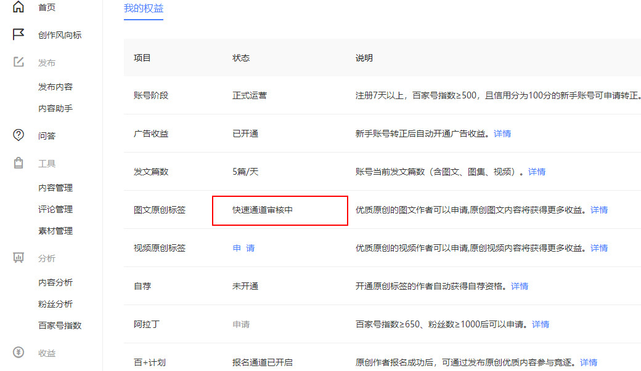Screen dimensions: 641x371
Task: Click the 百+计划 row label
Action: [x=150, y=362]
